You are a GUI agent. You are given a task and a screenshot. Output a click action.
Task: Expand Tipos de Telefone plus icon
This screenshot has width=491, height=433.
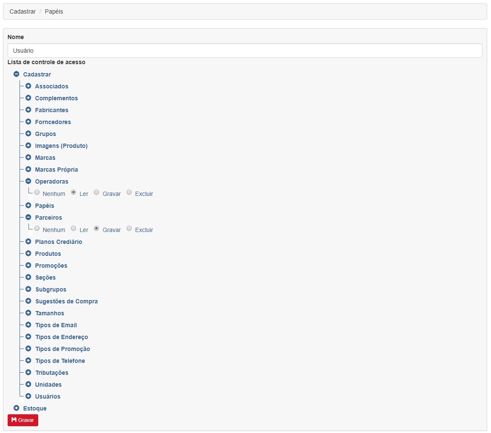(x=28, y=361)
